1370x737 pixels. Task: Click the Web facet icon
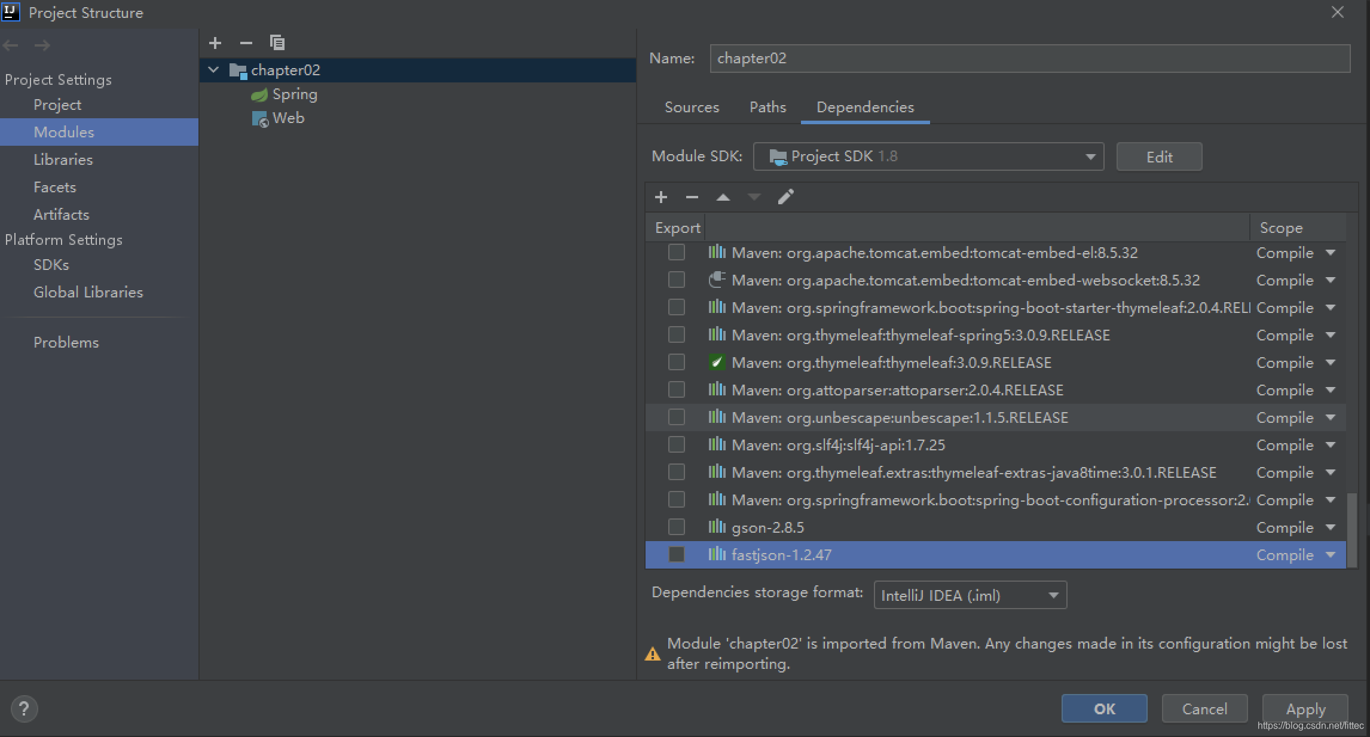(259, 119)
